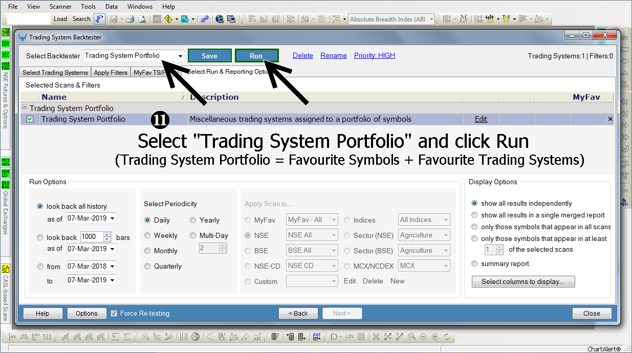Click the candlestick pattern icon in toolbar

[x=490, y=19]
